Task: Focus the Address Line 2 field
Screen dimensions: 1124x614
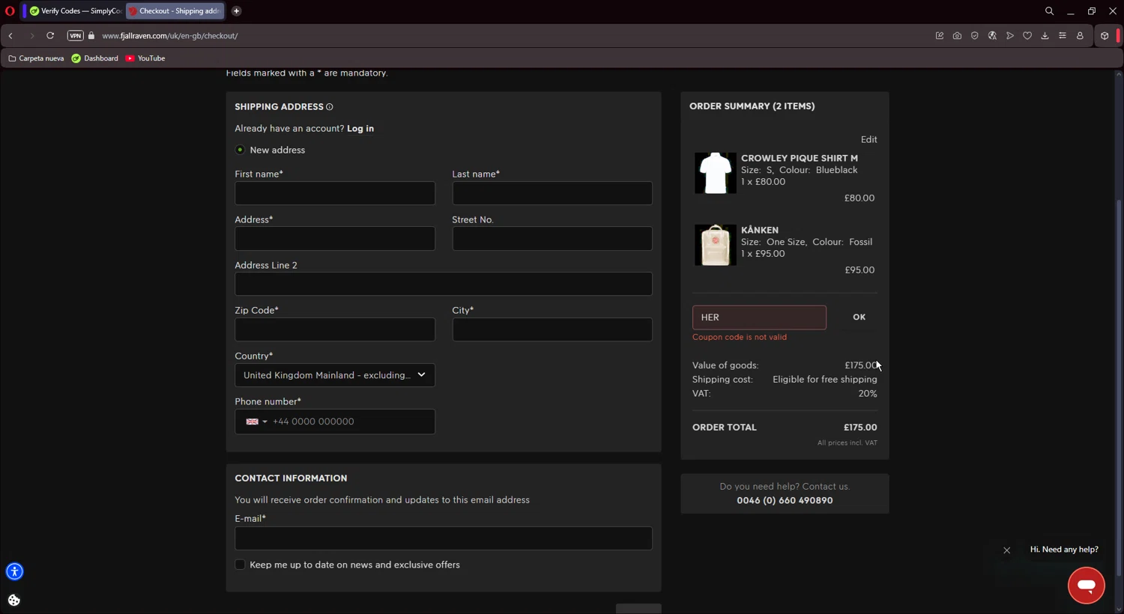Action: [444, 284]
